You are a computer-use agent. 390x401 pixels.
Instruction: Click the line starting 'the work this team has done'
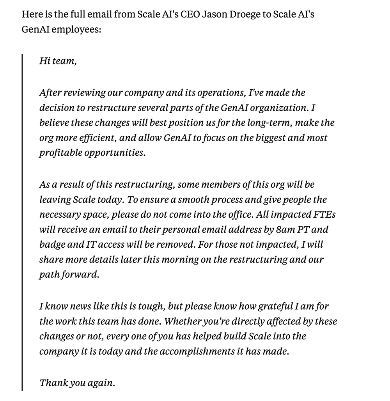tap(188, 321)
